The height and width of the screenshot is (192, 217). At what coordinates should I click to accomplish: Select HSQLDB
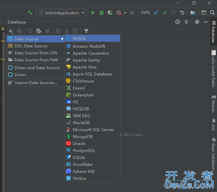pyautogui.click(x=92, y=109)
